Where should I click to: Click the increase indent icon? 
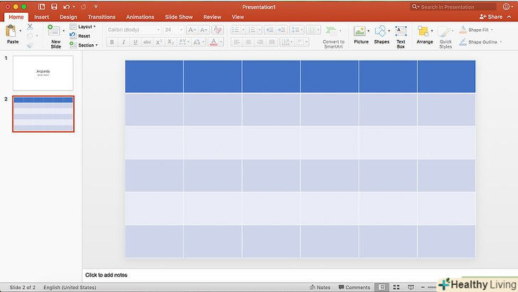click(x=281, y=30)
